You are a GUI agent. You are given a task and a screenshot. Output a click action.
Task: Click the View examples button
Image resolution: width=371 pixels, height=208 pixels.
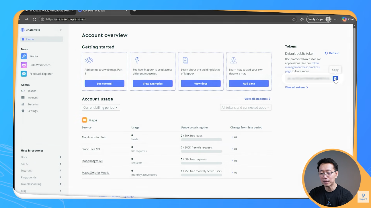pos(153,83)
